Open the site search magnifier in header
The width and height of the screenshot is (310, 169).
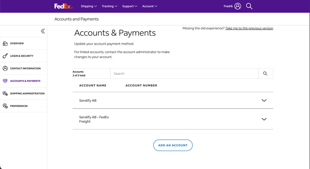click(249, 6)
